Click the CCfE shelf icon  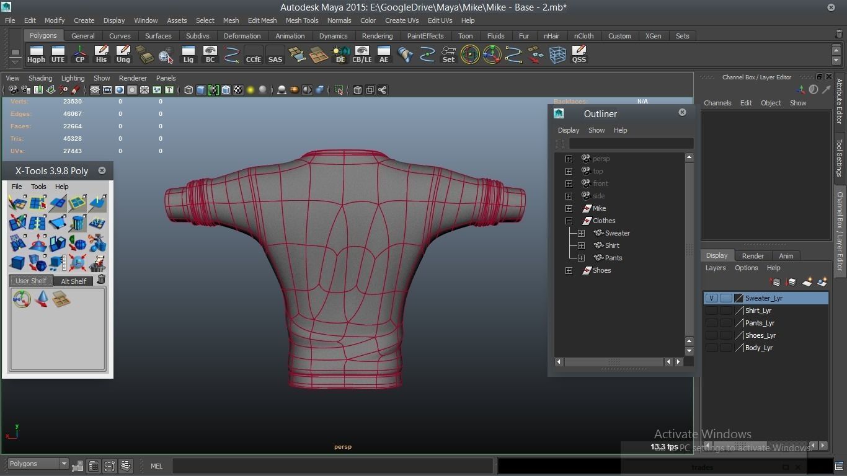253,55
